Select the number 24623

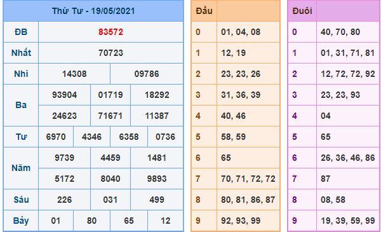coord(65,116)
